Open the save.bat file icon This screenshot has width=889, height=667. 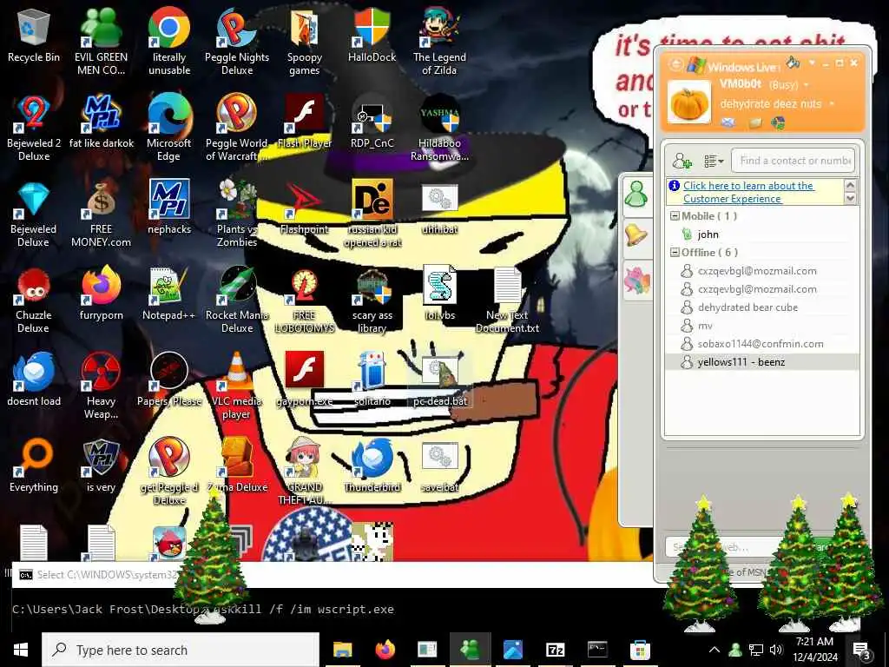click(439, 466)
